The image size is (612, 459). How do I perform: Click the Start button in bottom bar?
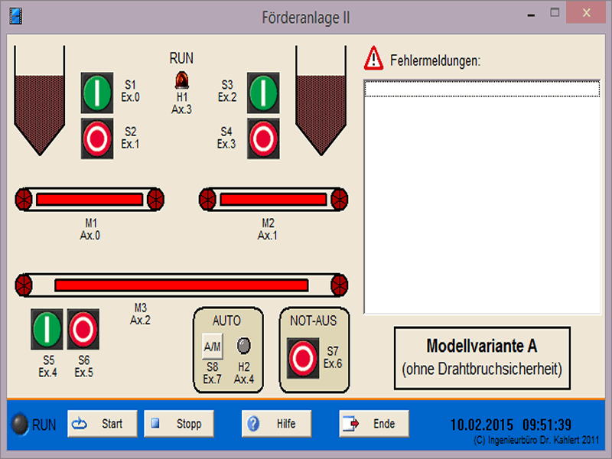click(102, 424)
